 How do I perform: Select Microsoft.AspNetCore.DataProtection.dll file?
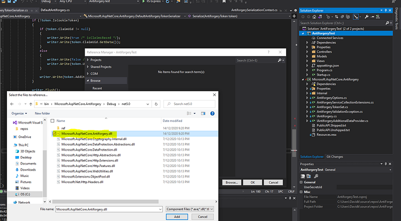pyautogui.click(x=89, y=150)
